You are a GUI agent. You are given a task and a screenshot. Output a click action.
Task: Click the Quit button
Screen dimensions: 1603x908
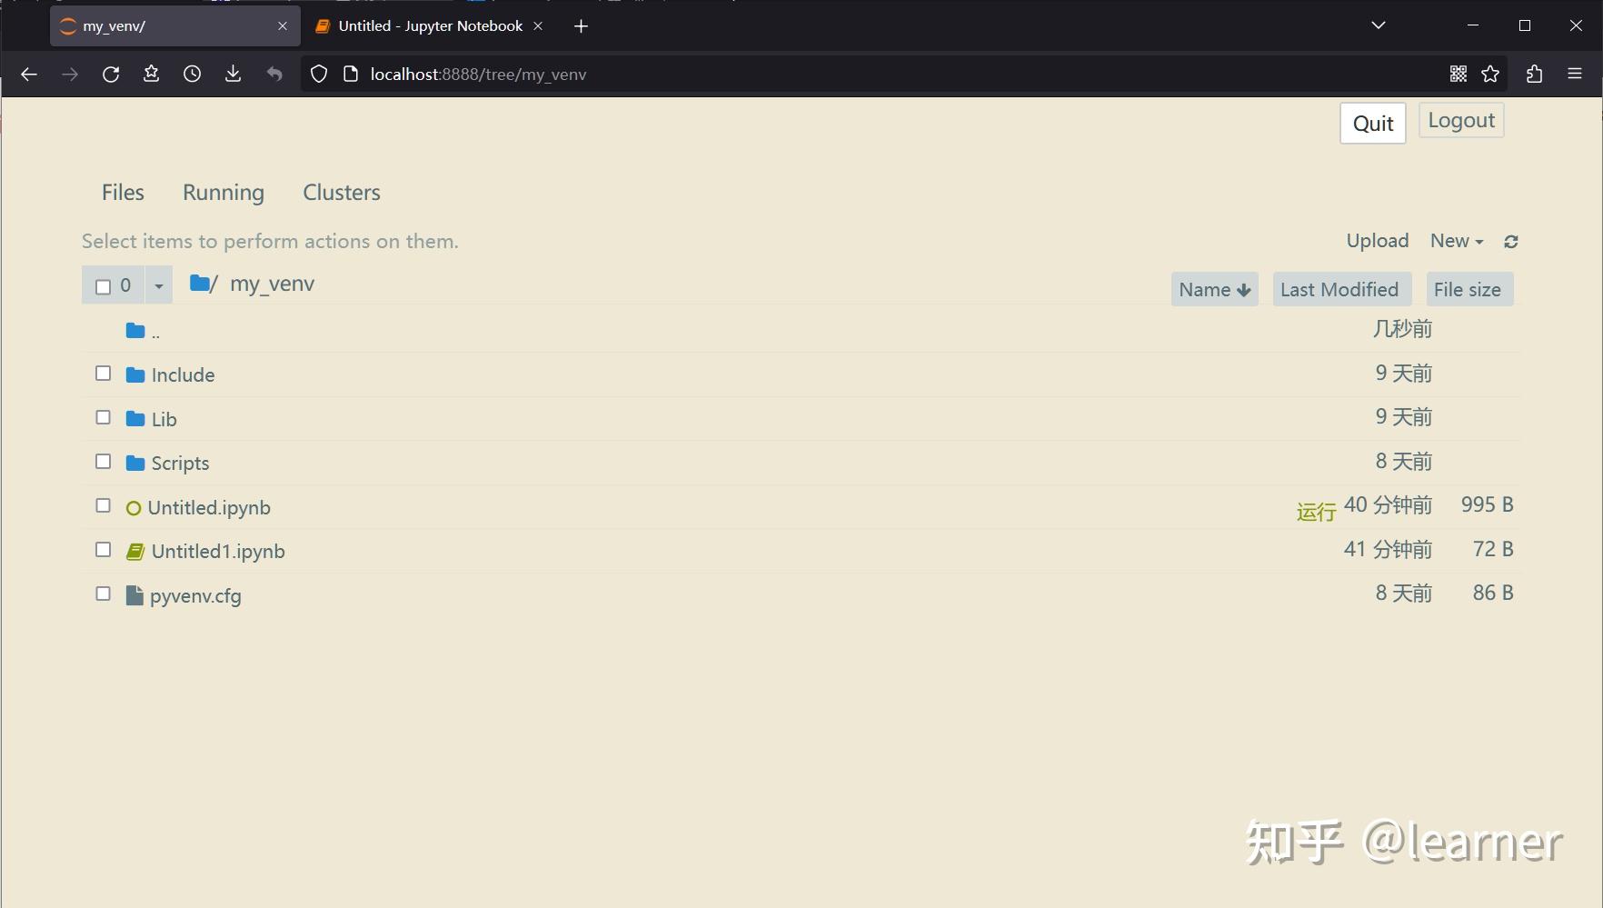point(1373,124)
